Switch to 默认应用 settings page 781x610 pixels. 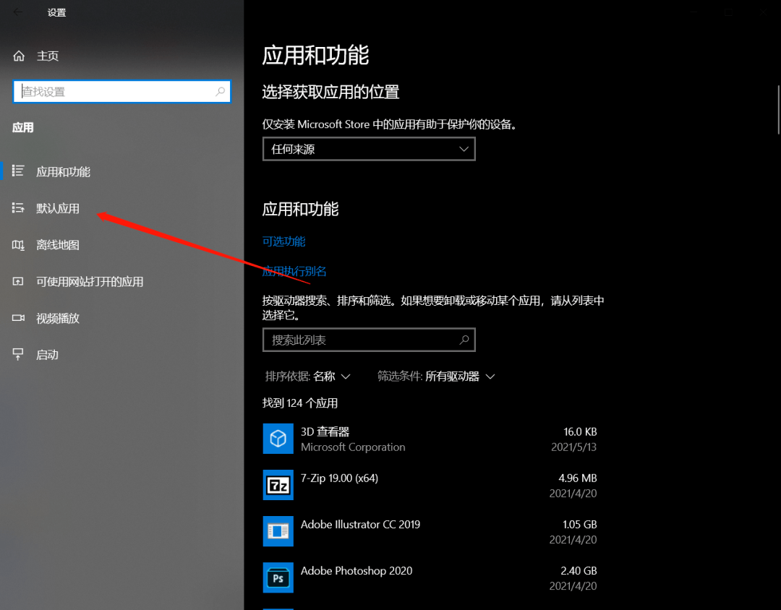coord(58,208)
